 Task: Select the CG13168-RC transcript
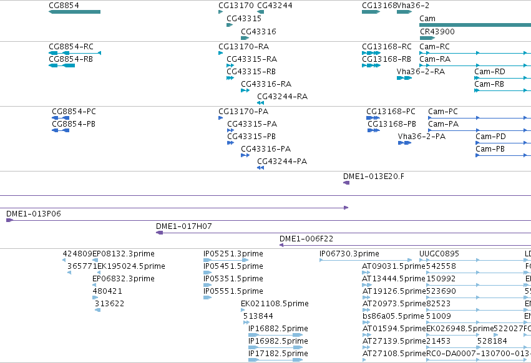[x=371, y=53]
